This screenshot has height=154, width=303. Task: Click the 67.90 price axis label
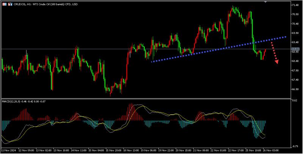(295, 71)
